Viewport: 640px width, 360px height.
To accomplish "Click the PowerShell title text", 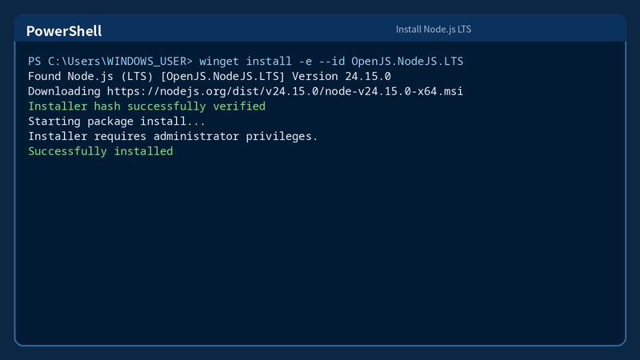I will [x=64, y=31].
